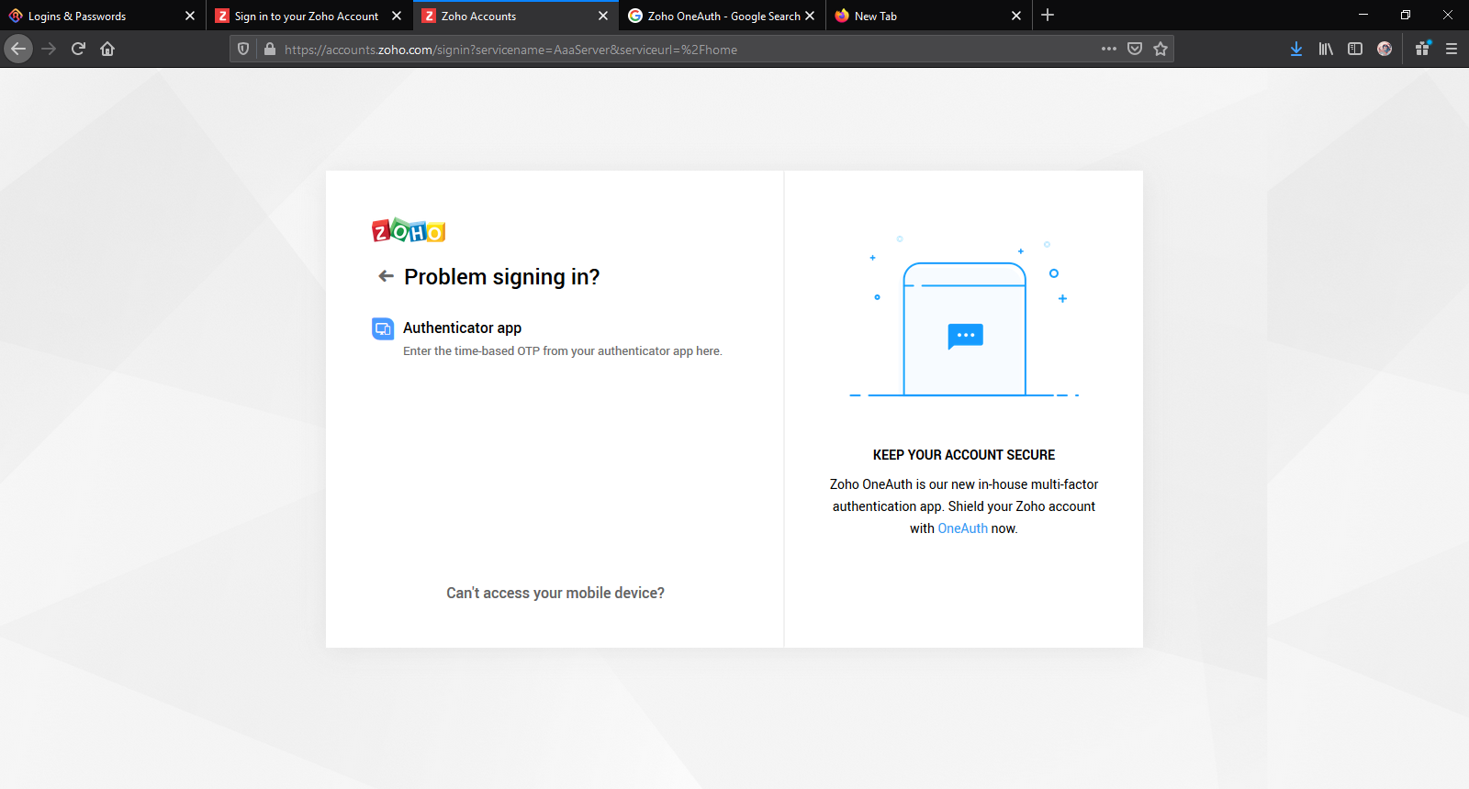Open the extensions toolbar icon
The image size is (1469, 789).
pyautogui.click(x=1422, y=49)
